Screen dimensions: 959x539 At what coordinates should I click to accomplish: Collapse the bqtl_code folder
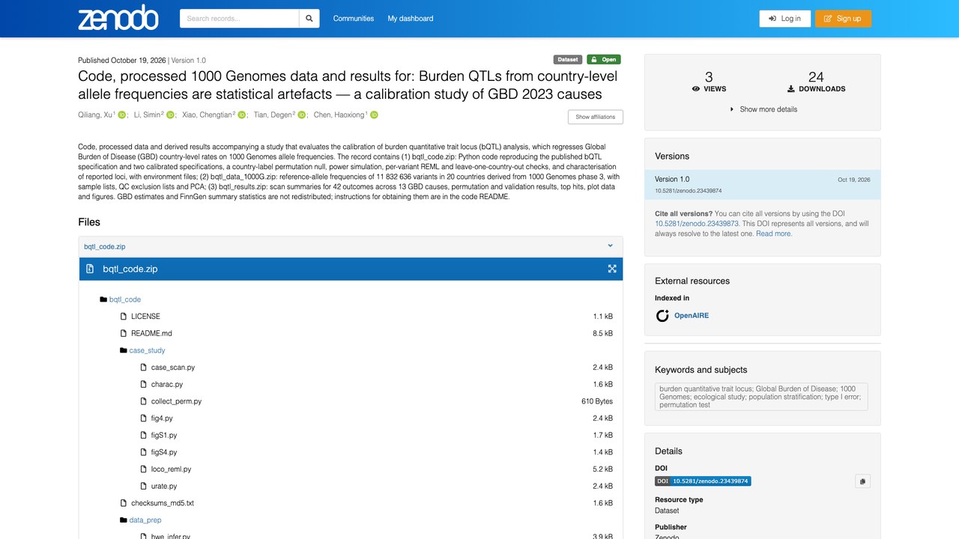pyautogui.click(x=125, y=299)
